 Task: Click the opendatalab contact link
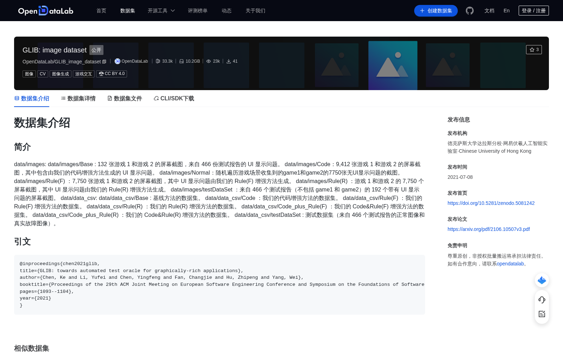(510, 264)
